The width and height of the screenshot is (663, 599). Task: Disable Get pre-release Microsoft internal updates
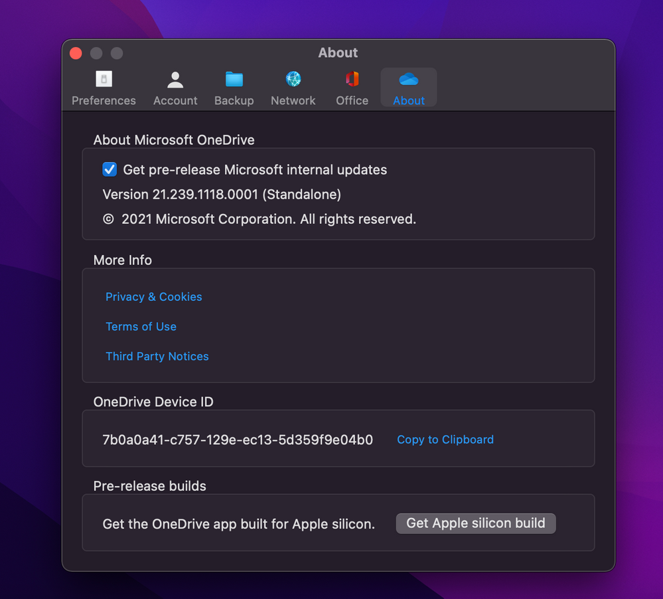tap(109, 169)
